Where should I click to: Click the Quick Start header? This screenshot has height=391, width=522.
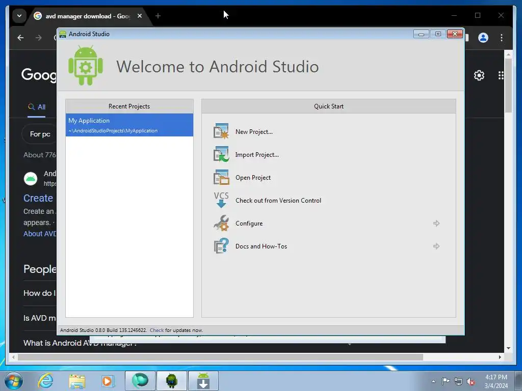coord(329,106)
